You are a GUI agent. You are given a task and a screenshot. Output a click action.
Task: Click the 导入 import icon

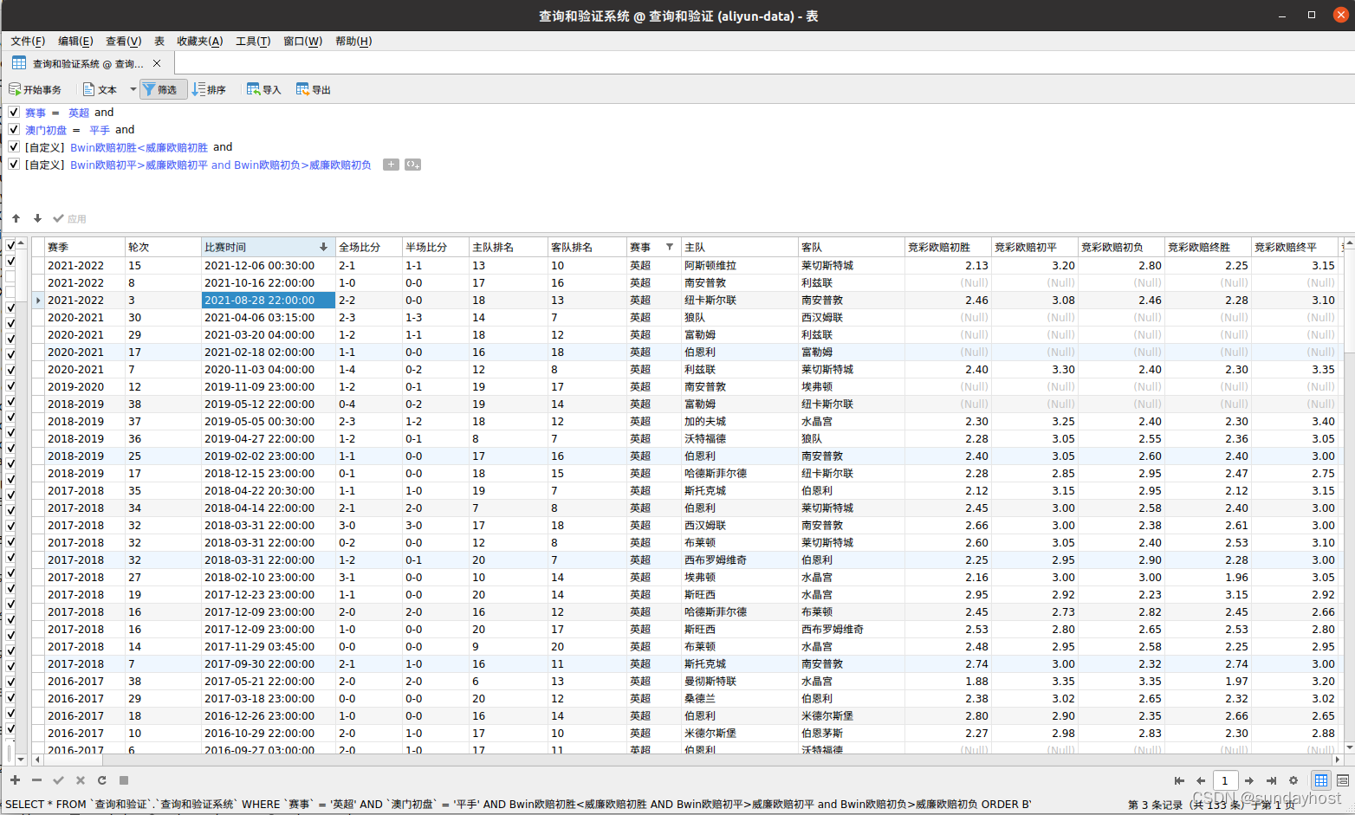click(253, 89)
